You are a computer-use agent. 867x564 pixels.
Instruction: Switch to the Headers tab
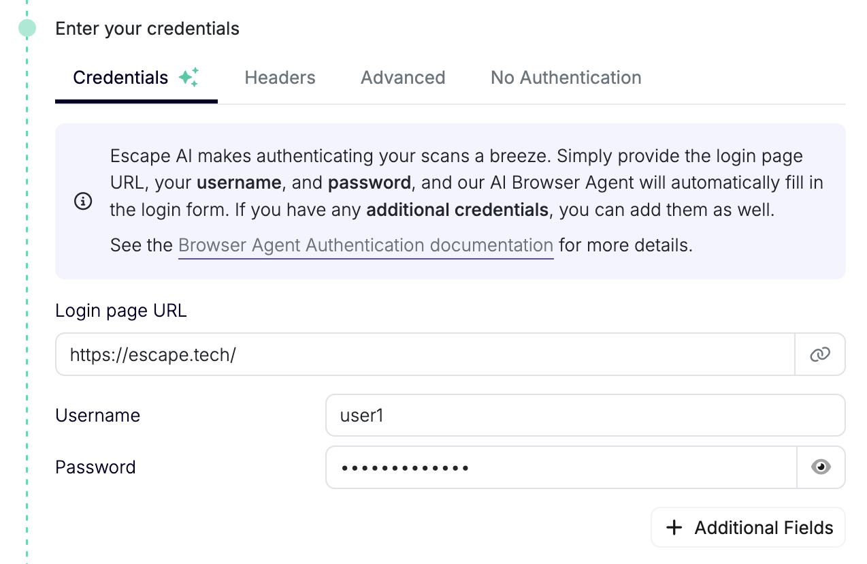280,78
